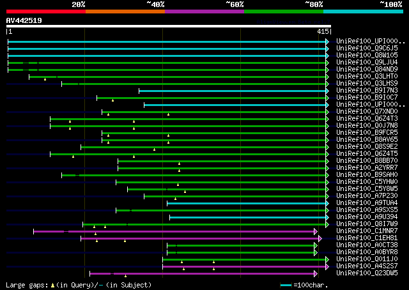The image size is (409, 290).
Task: Click the ~40% identity label
Action: (155, 4)
